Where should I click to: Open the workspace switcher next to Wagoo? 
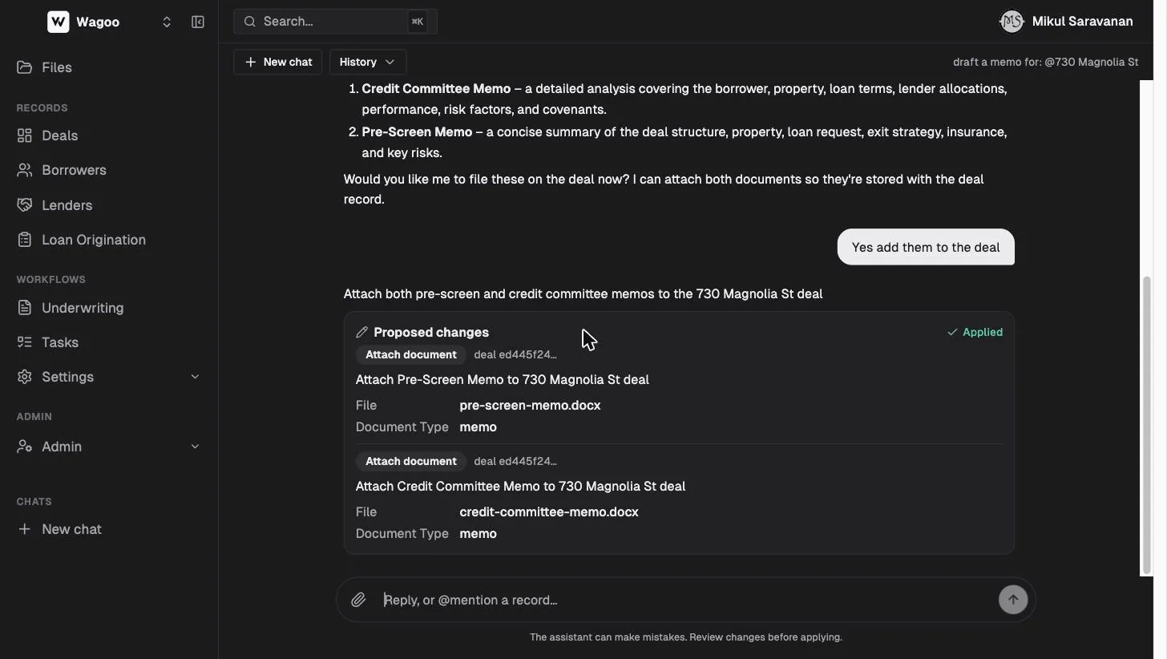[x=167, y=22]
